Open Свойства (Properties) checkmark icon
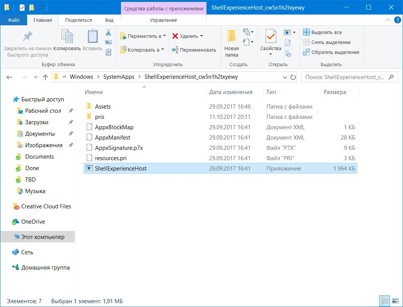 click(x=271, y=36)
